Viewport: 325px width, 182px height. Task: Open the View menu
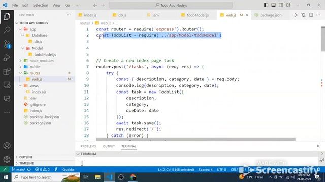(x=56, y=5)
